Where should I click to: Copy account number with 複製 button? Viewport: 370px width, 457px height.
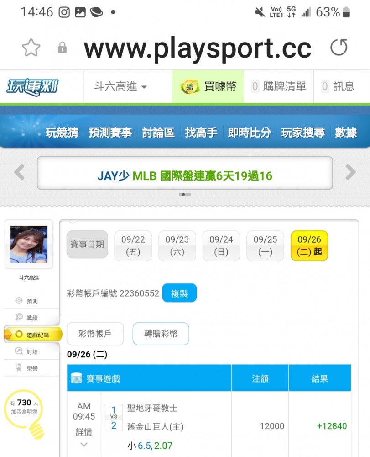[x=179, y=293]
